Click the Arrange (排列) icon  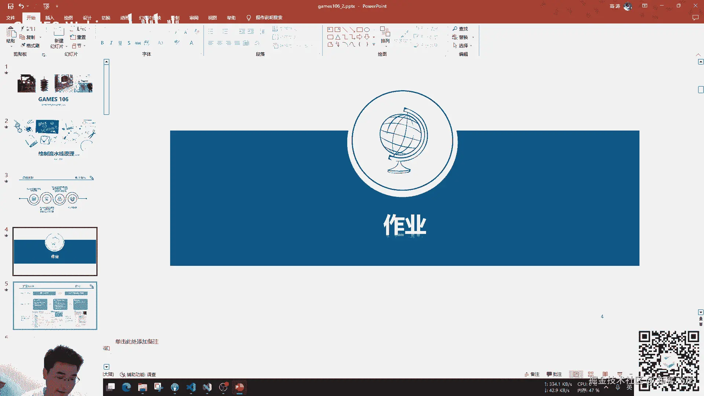pyautogui.click(x=385, y=32)
